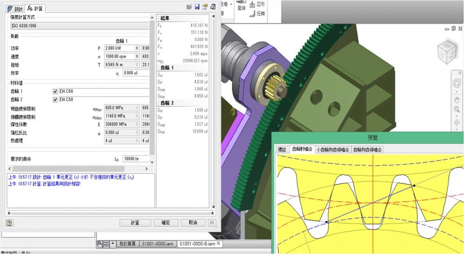Expand arrow next to 9.549 N m torque
The width and height of the screenshot is (464, 254).
[137, 65]
